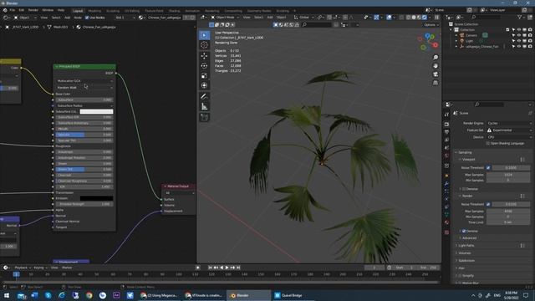Click the Subsurface Color white swatch

[x=97, y=111]
